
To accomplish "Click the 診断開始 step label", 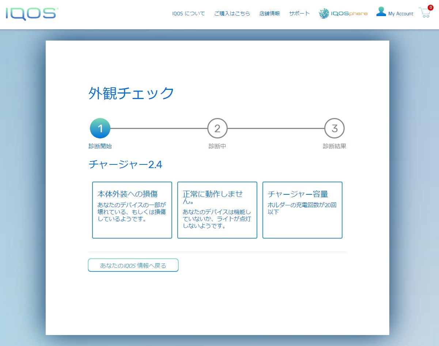I will pyautogui.click(x=100, y=146).
